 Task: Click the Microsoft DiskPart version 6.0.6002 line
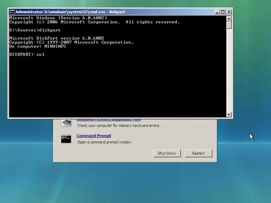(57, 38)
